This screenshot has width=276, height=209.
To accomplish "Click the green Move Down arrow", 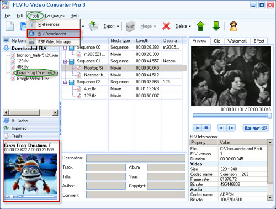I will 216,26.
